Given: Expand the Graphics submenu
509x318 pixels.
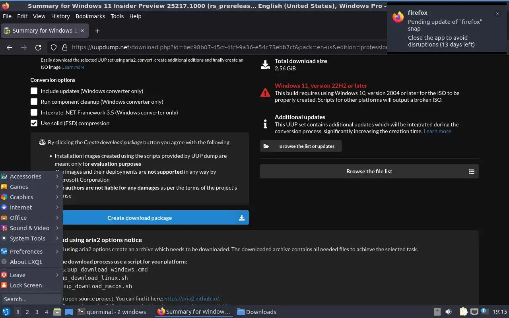Looking at the screenshot, I should tap(30, 197).
